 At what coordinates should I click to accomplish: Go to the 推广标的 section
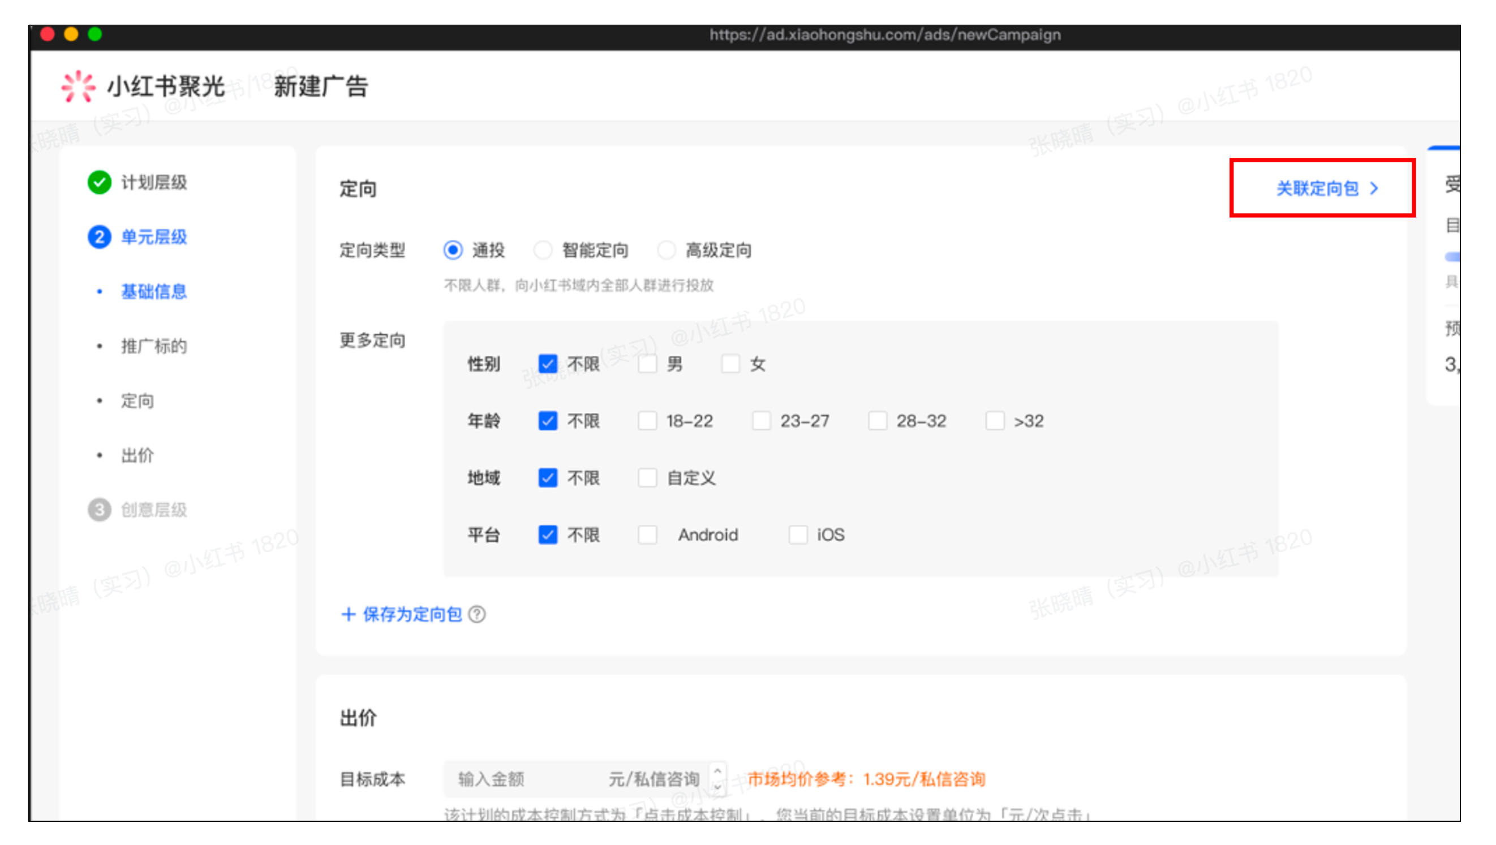click(154, 346)
